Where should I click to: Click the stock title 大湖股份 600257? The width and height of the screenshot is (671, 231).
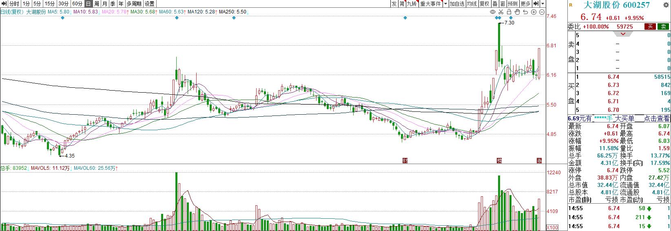617,5
